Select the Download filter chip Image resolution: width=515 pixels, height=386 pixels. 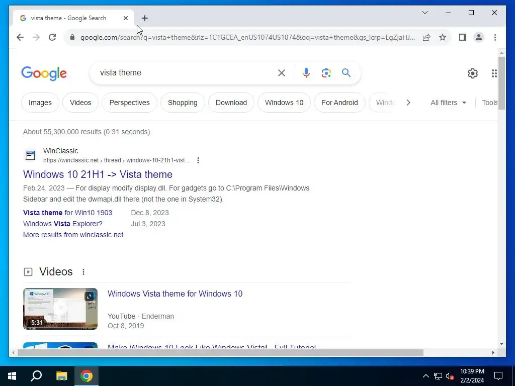pos(231,103)
